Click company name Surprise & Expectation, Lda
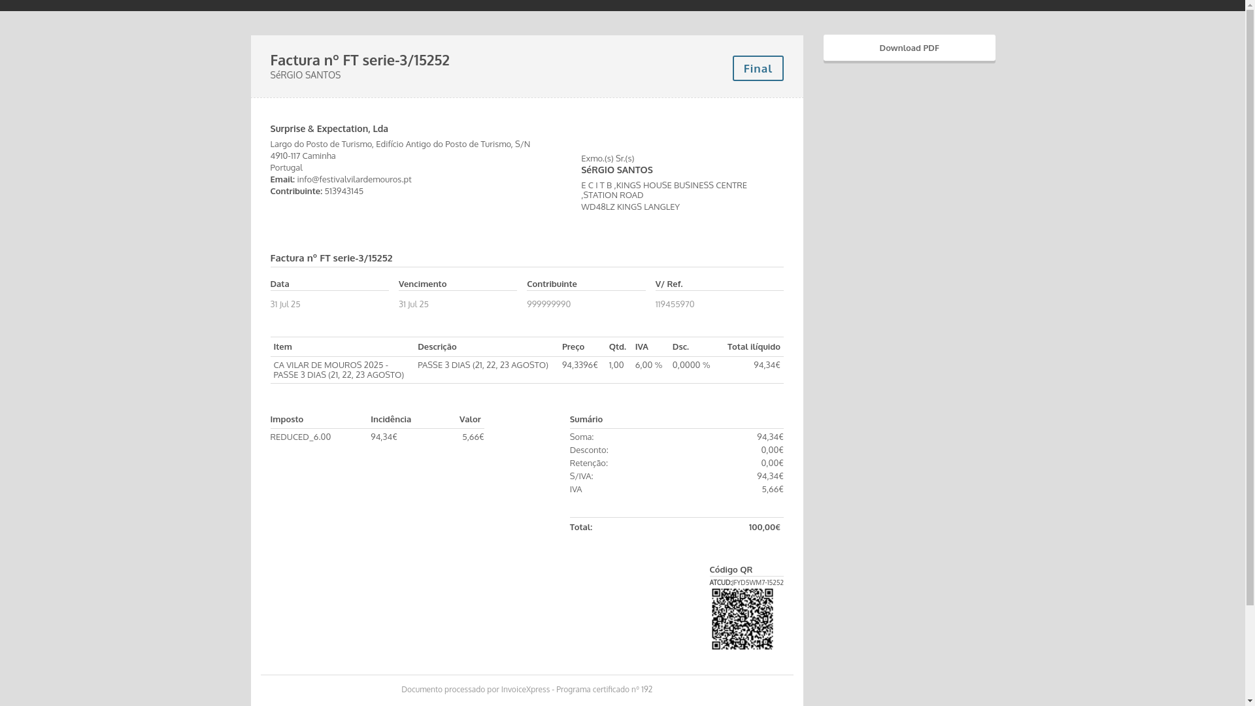Screen dimensions: 1255x706 329,129
